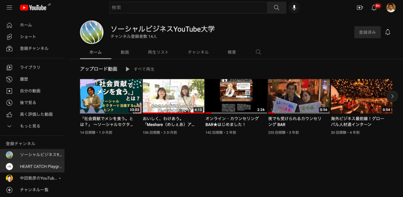Click すべて再生 to play all
403x197 pixels.
pos(140,69)
